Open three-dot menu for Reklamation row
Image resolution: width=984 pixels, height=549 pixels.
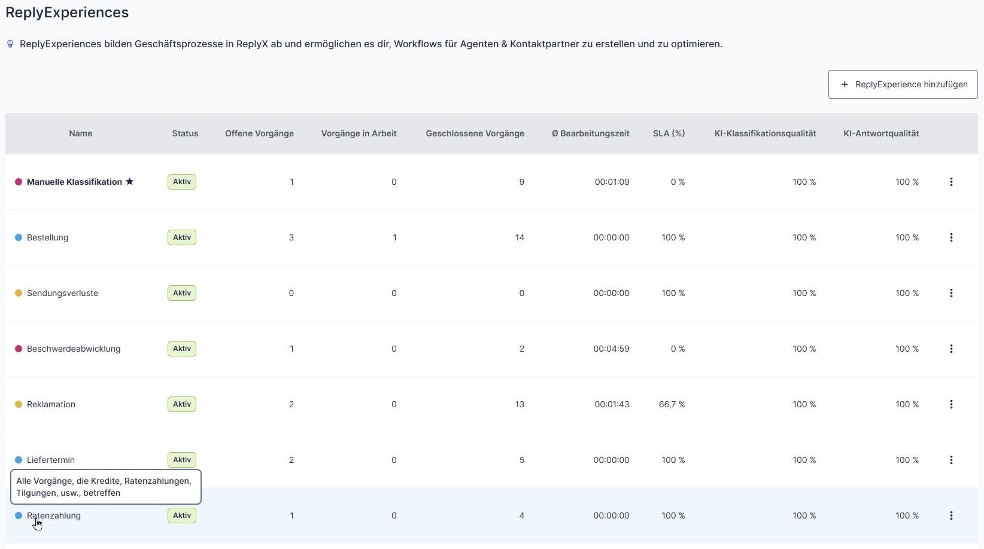tap(951, 404)
